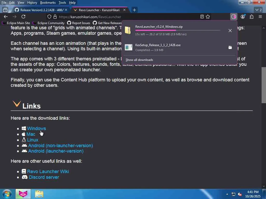Toggle reader view icon in address bar
Screen dimensions: 266x199
point(202,17)
